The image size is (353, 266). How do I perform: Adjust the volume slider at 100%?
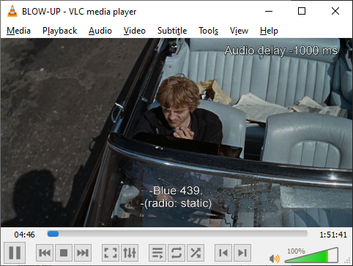pyautogui.click(x=312, y=255)
